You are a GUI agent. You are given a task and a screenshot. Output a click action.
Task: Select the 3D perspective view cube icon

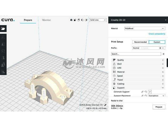click(71, 20)
